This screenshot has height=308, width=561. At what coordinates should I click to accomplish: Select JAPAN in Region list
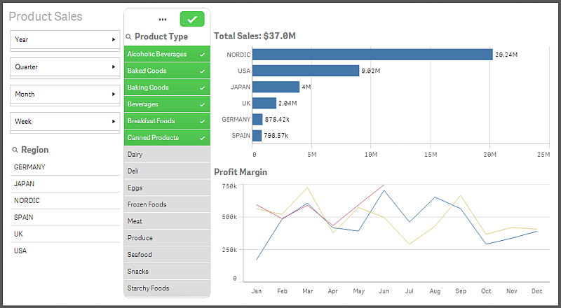tap(24, 184)
